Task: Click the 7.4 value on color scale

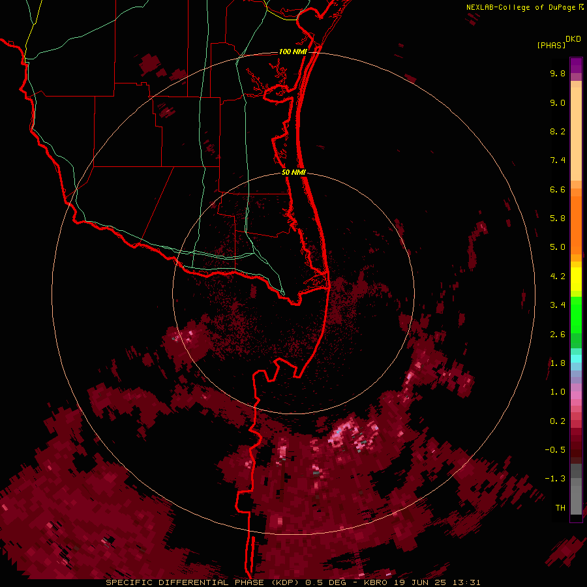Action: coord(558,160)
